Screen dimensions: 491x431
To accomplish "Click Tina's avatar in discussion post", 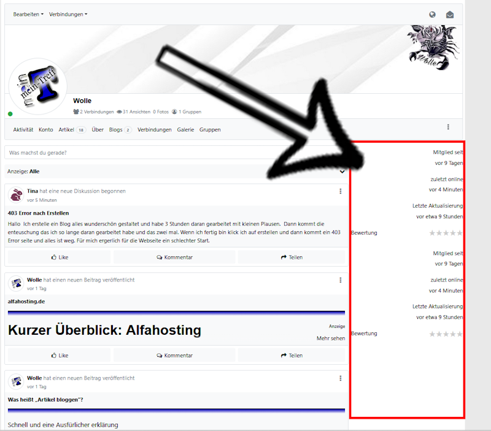I will (16, 196).
